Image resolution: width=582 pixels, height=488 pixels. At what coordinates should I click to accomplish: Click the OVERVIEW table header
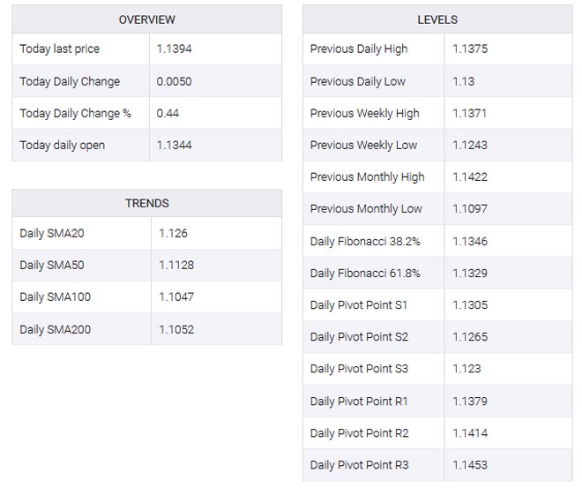coord(146,19)
